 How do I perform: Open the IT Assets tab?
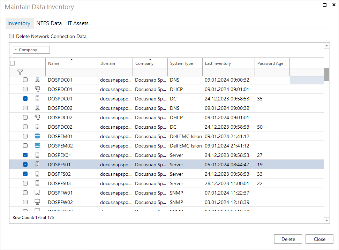pos(78,23)
